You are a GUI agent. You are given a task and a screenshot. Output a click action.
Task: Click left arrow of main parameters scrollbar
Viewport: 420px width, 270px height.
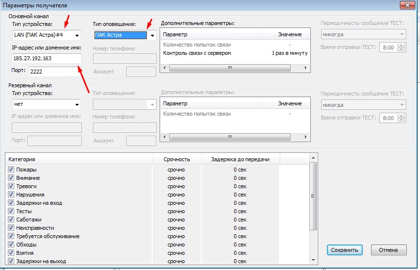(x=164, y=68)
